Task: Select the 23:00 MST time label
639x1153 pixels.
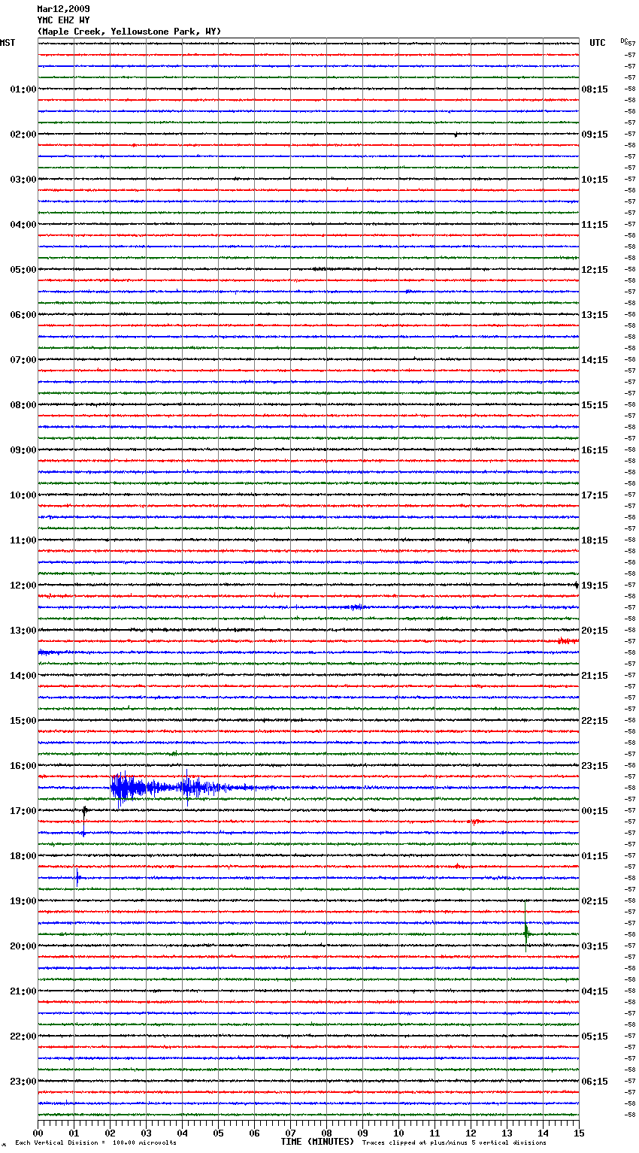Action: tap(23, 1082)
